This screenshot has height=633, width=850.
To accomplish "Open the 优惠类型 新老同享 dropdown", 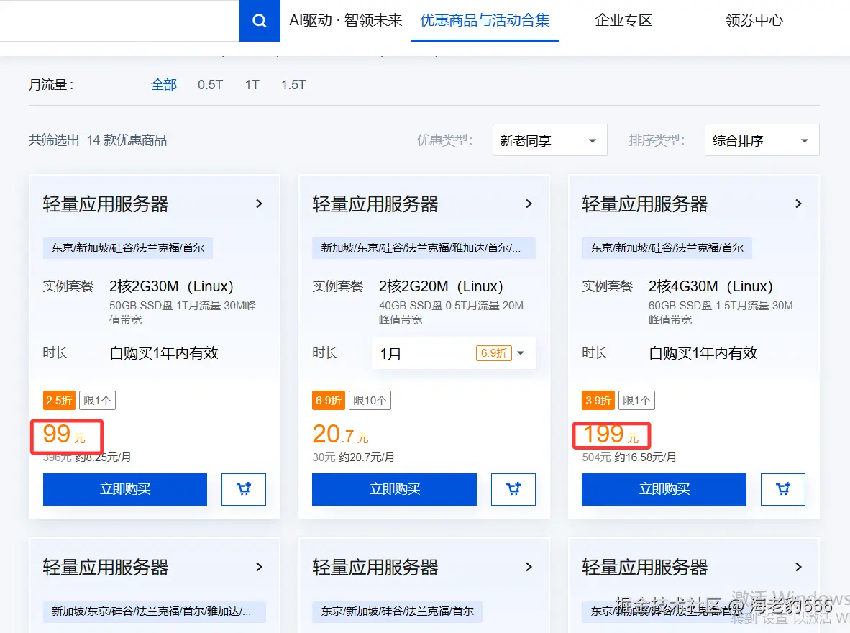I will [x=549, y=140].
